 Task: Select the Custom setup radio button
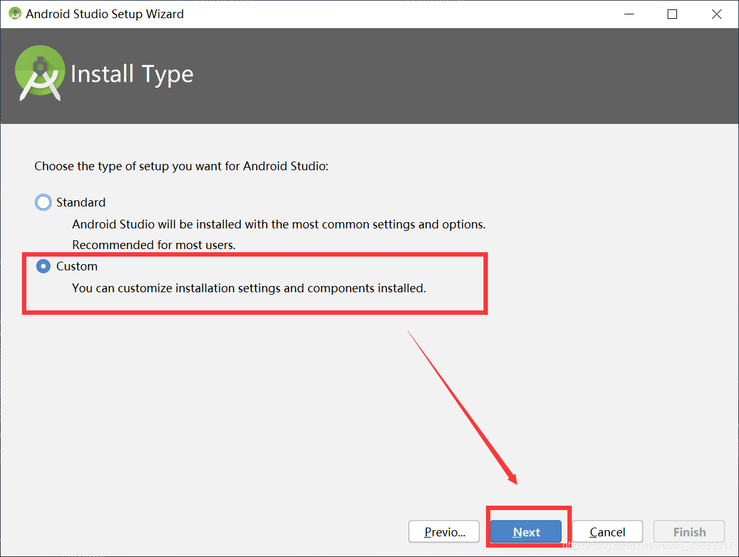point(43,267)
